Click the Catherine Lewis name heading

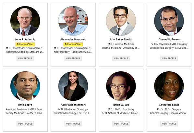point(169,105)
